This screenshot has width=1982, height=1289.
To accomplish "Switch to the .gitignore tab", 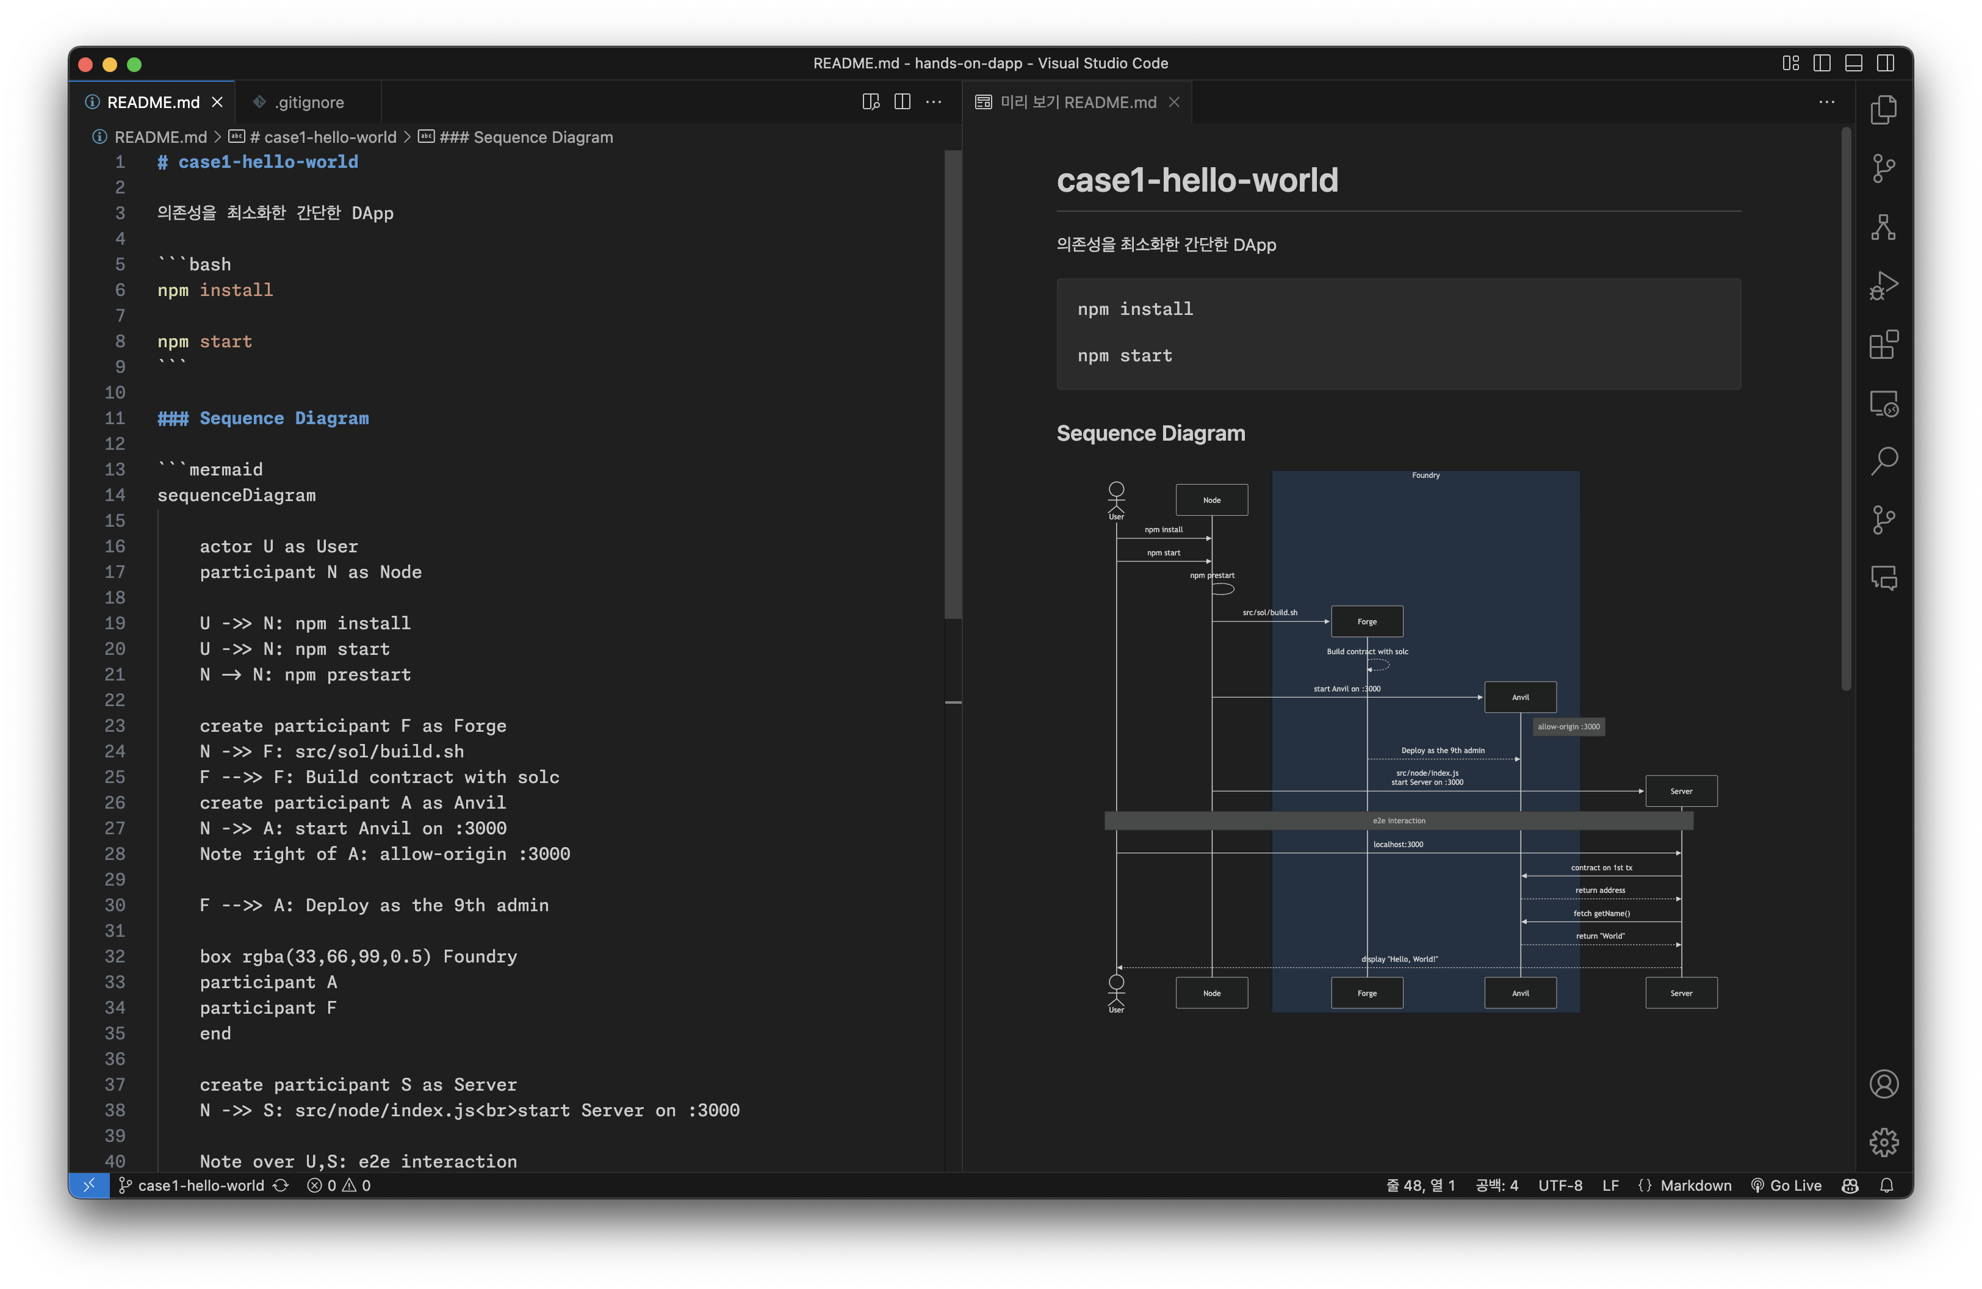I will (308, 101).
